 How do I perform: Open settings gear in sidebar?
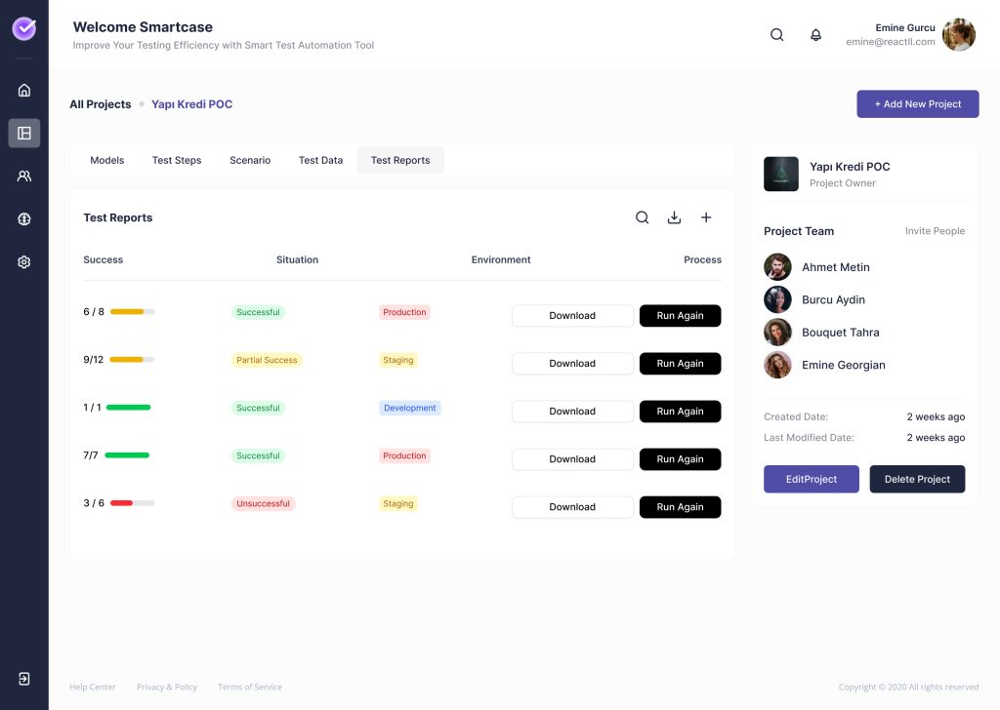coord(24,262)
